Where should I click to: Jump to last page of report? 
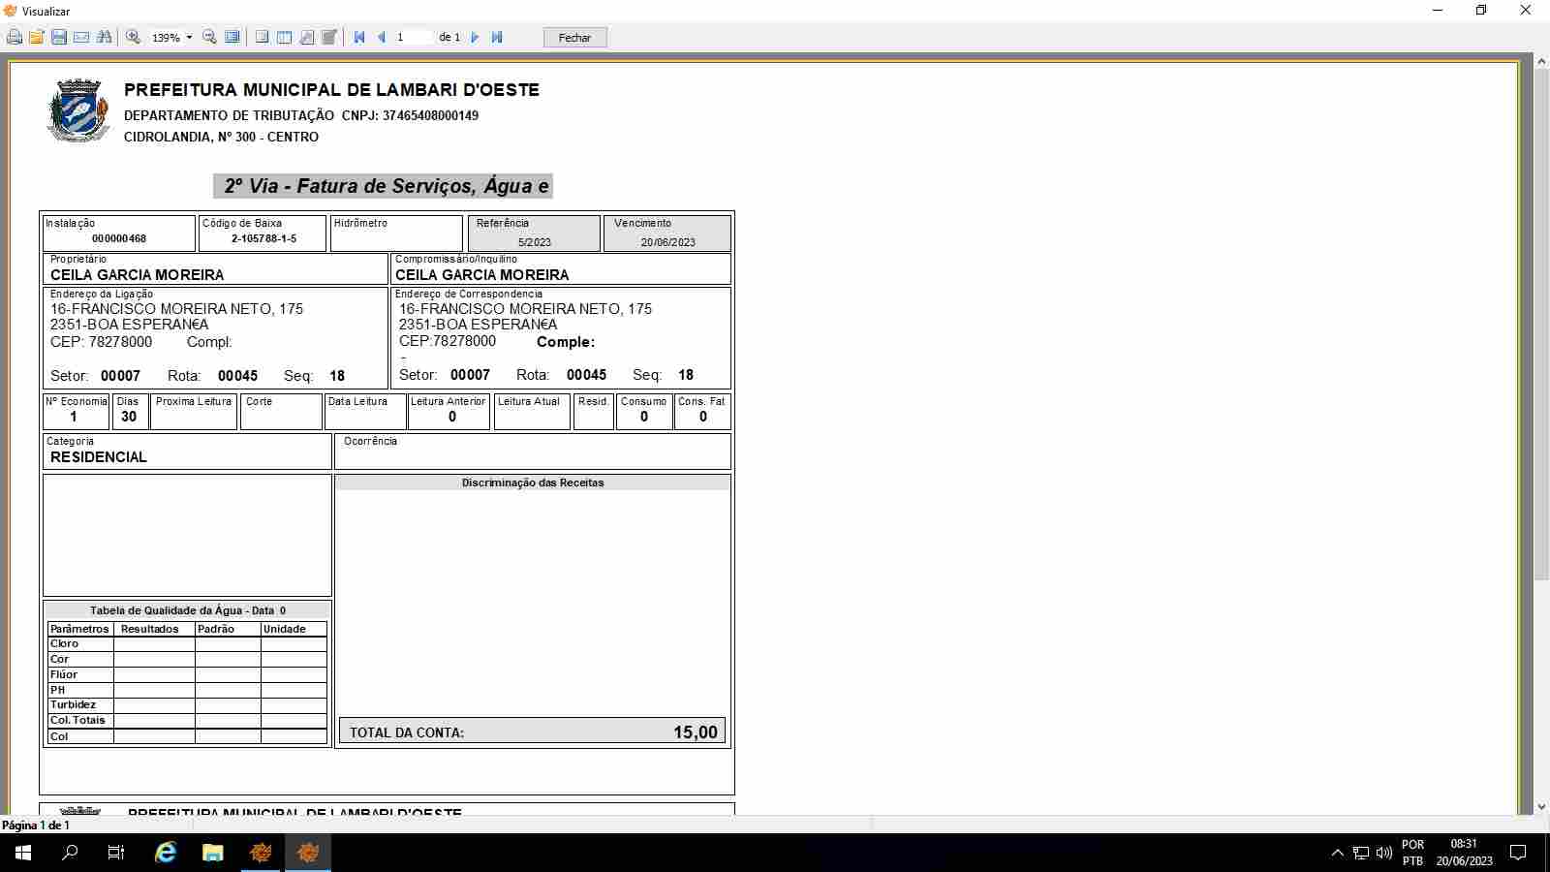click(497, 38)
